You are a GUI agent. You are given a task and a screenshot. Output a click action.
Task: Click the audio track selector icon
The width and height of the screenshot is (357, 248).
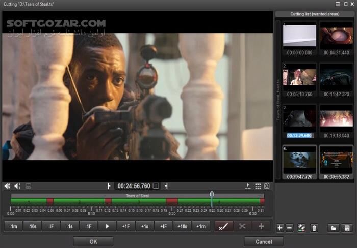coord(17,186)
